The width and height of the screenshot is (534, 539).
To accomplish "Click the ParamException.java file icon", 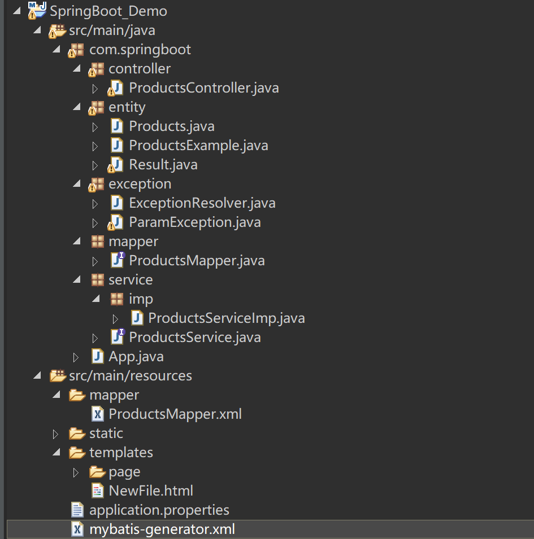I will tap(116, 222).
